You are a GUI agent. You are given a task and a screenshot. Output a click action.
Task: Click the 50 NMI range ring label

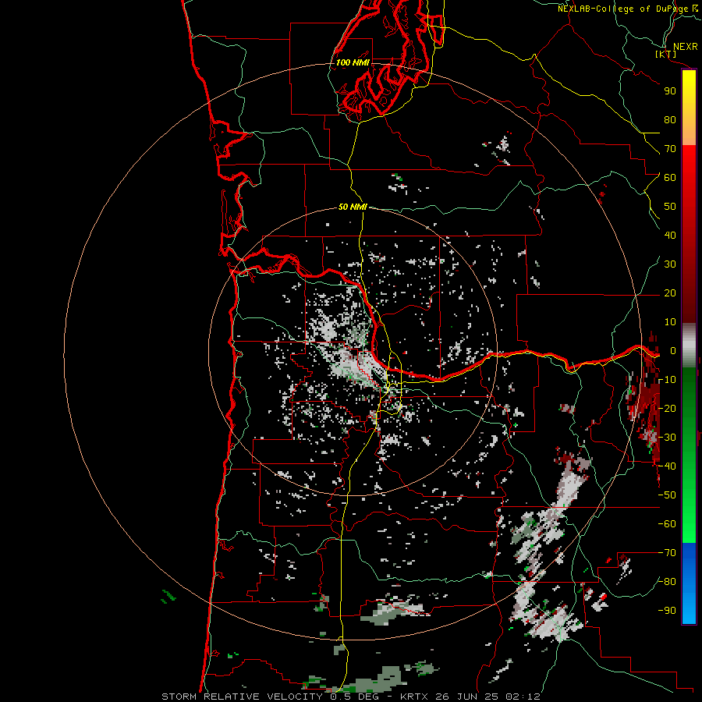pyautogui.click(x=353, y=207)
